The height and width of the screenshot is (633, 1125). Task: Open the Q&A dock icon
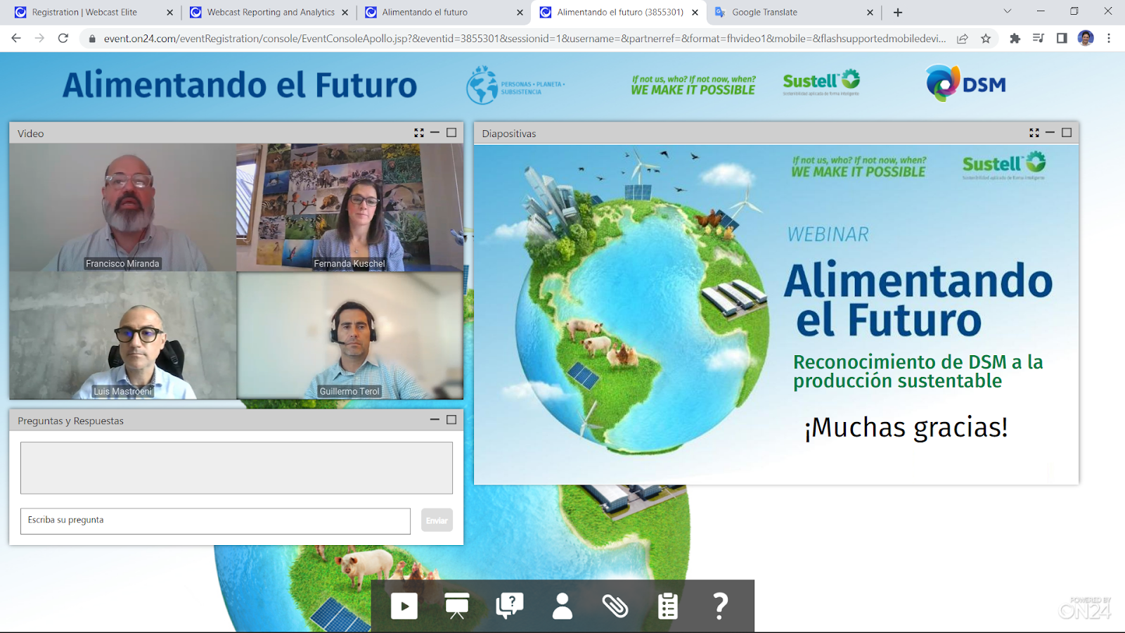510,606
